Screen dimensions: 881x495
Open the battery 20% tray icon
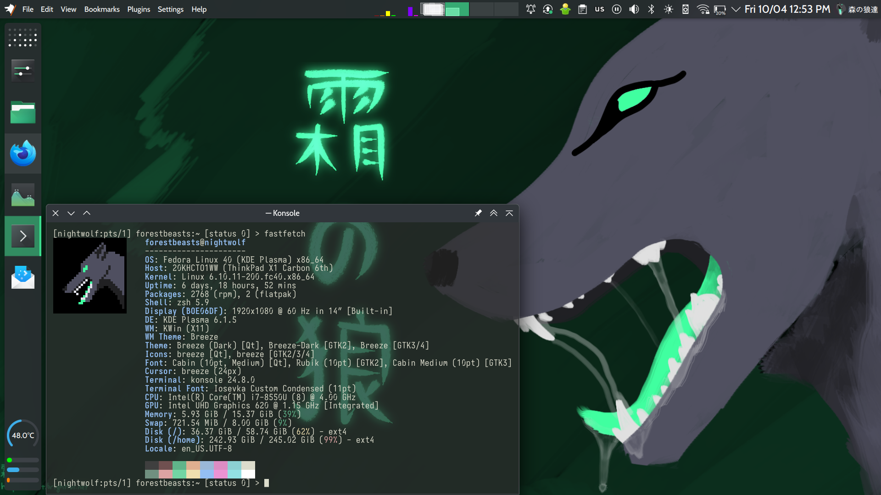pyautogui.click(x=719, y=10)
